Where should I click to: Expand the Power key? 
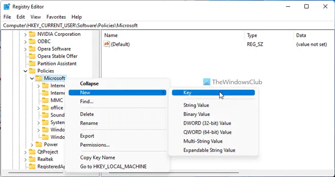click(x=32, y=145)
